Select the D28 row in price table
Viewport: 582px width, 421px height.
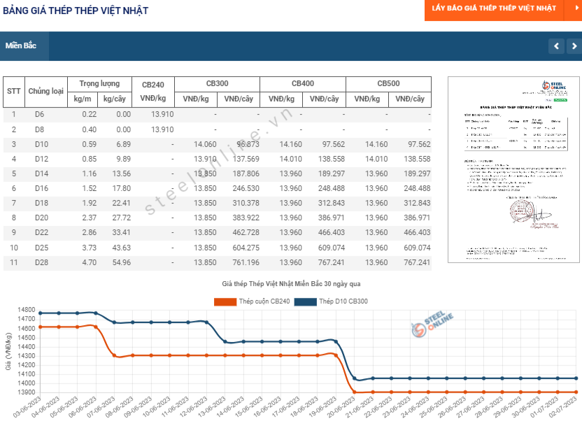click(217, 263)
